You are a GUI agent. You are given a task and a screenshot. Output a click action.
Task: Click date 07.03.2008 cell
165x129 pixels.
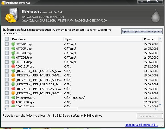pyautogui.click(x=151, y=102)
